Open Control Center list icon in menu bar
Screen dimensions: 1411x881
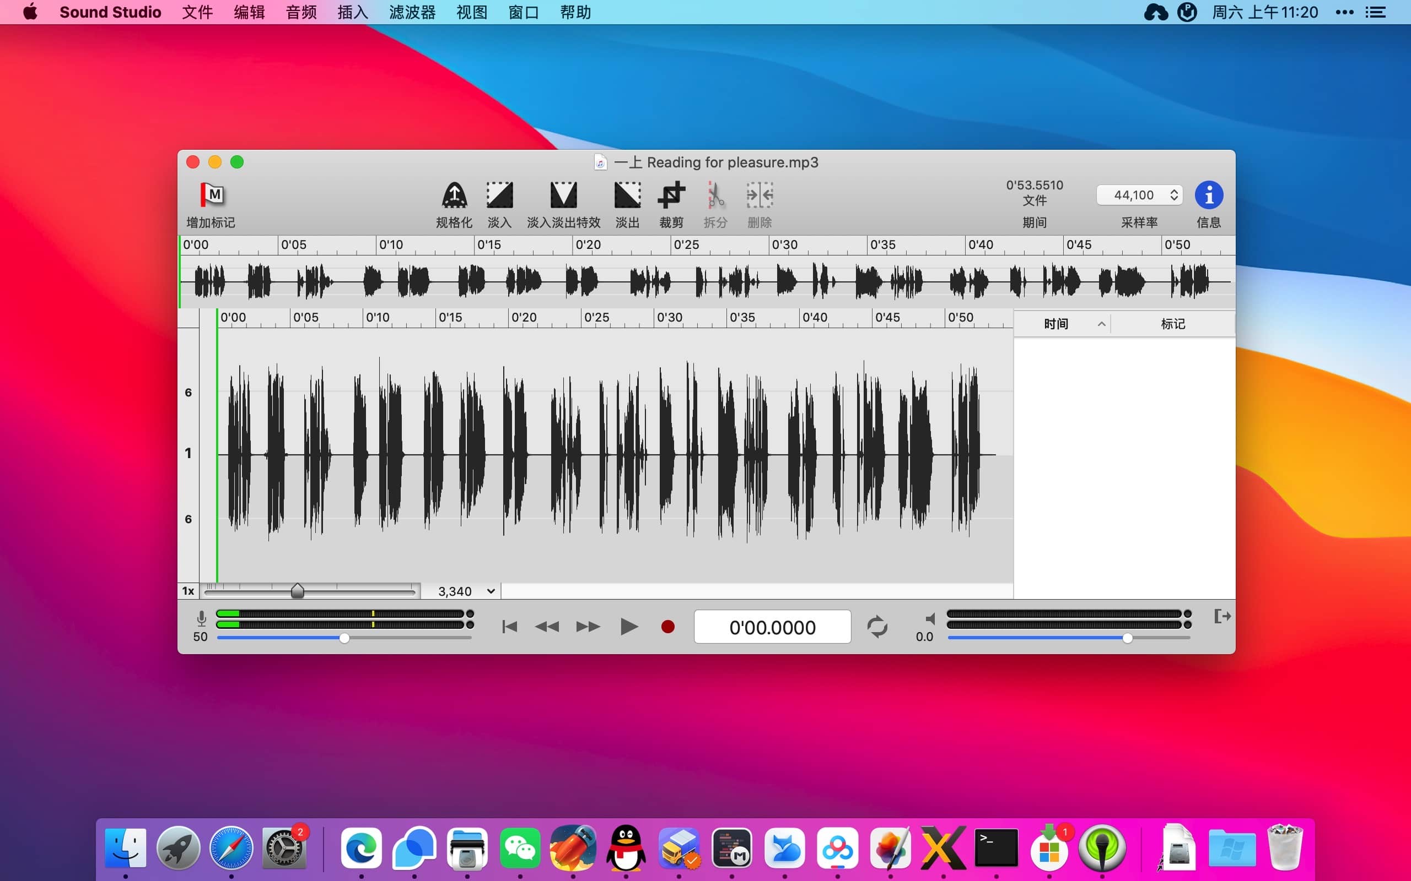(x=1375, y=12)
